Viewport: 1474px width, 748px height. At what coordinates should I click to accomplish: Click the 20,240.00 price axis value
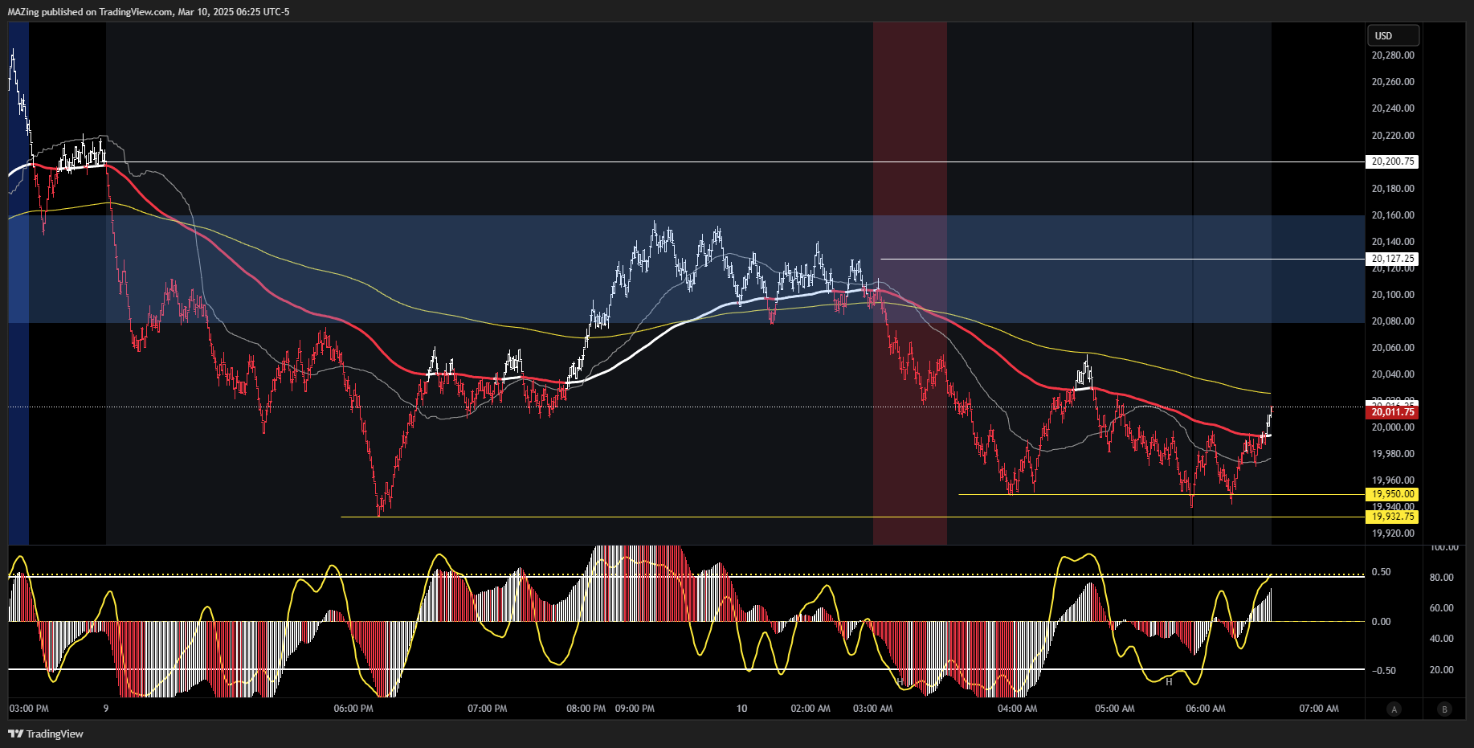pyautogui.click(x=1393, y=108)
